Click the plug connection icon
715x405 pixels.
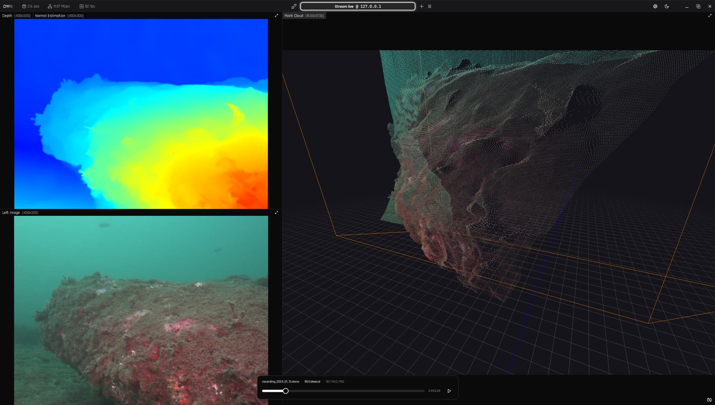294,6
